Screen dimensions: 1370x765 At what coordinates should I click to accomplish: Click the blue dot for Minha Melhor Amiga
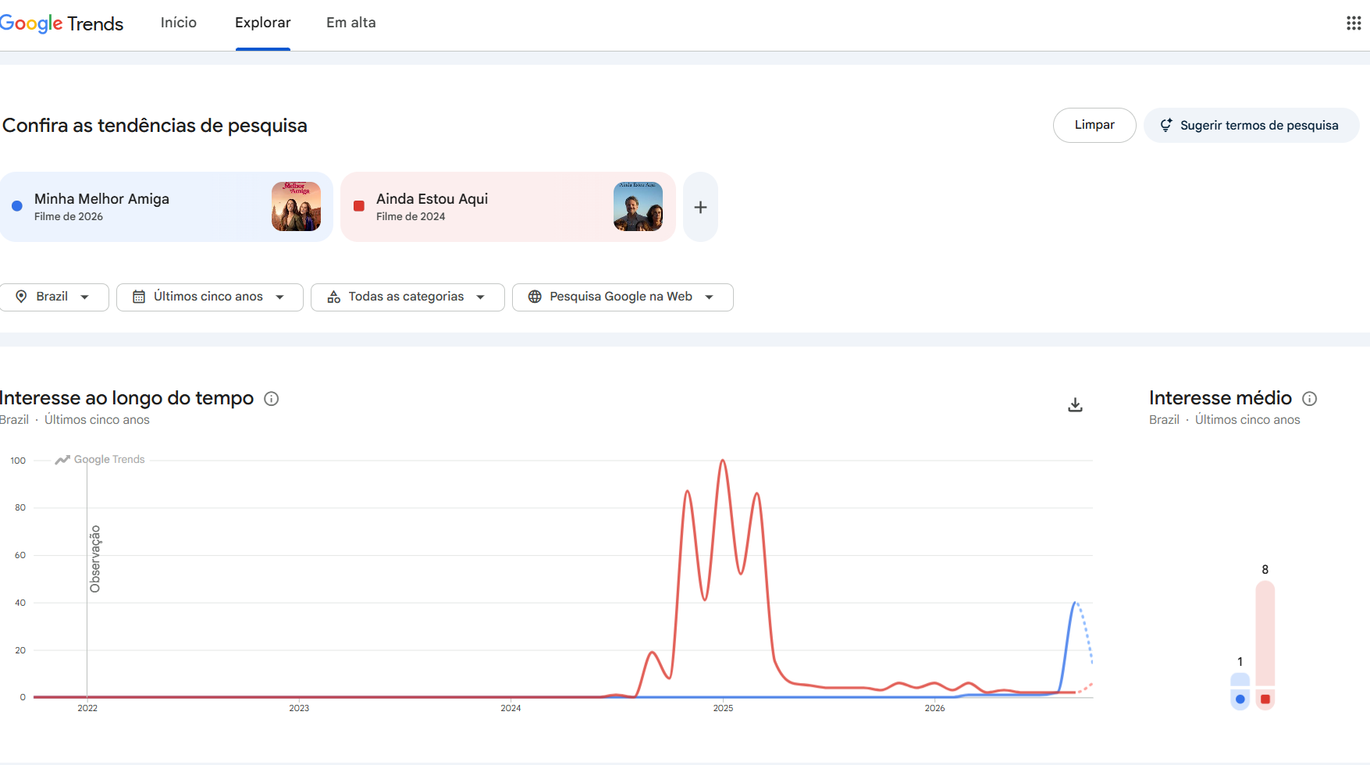pos(17,206)
